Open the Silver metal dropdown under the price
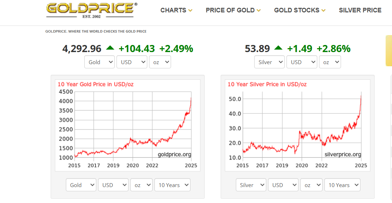Screen dimensions: 392x203 click(269, 62)
